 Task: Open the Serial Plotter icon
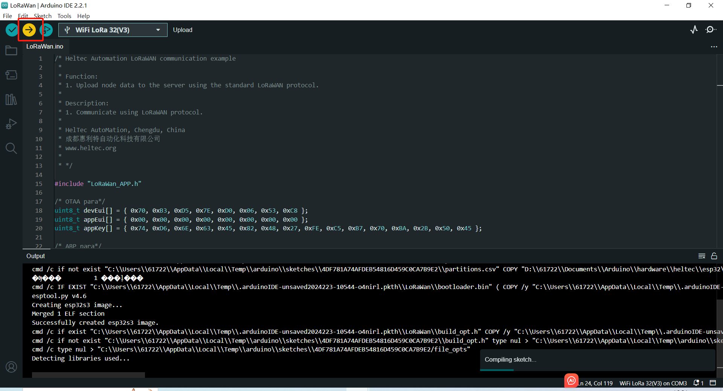pos(694,30)
